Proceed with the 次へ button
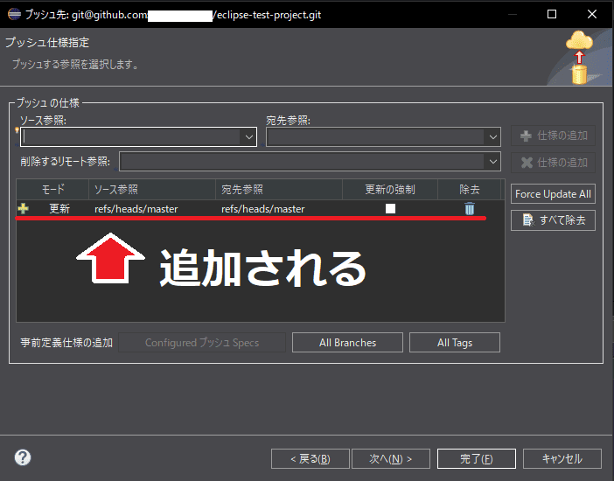The width and height of the screenshot is (614, 481). (x=390, y=458)
